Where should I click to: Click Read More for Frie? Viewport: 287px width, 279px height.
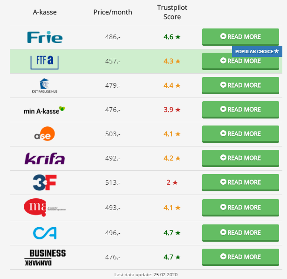coord(240,37)
